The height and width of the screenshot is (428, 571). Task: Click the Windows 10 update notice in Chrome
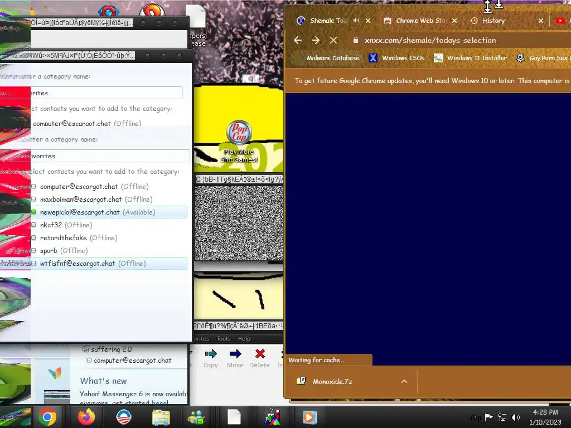click(432, 81)
